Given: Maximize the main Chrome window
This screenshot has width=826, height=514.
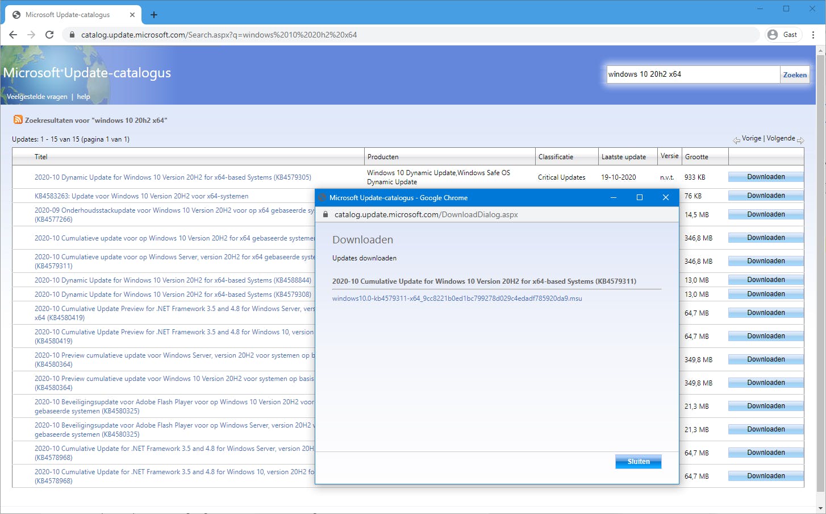Looking at the screenshot, I should click(786, 9).
